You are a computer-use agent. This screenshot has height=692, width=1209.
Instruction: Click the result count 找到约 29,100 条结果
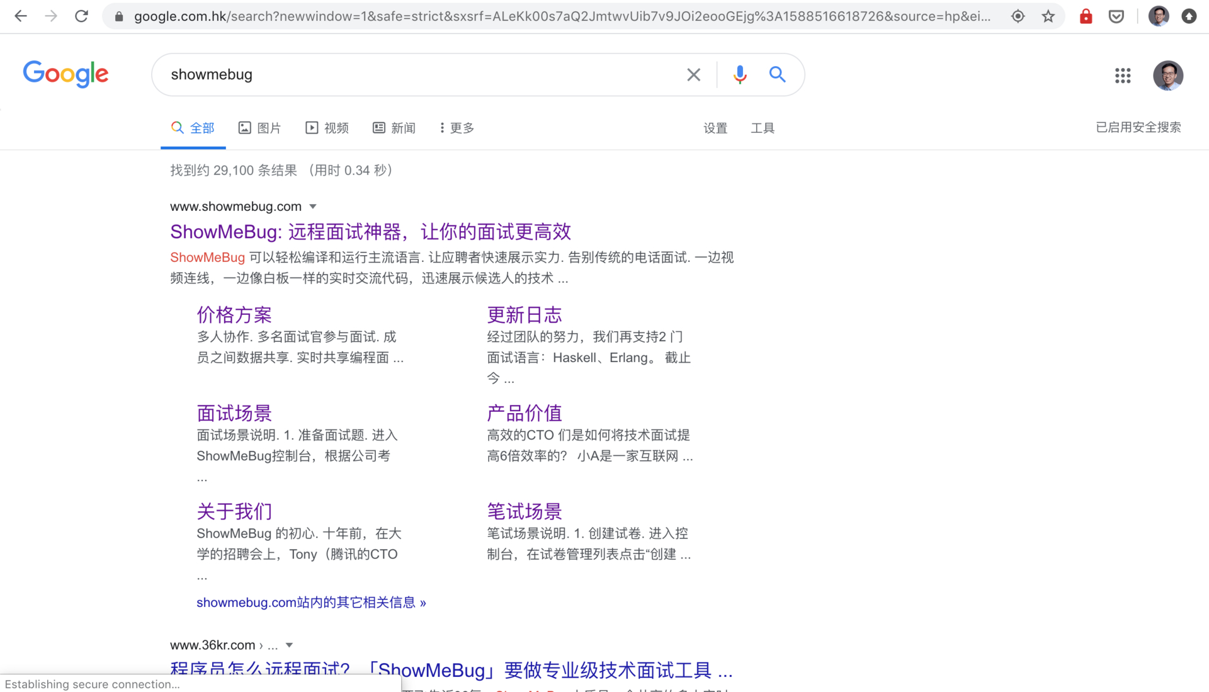[x=234, y=171]
